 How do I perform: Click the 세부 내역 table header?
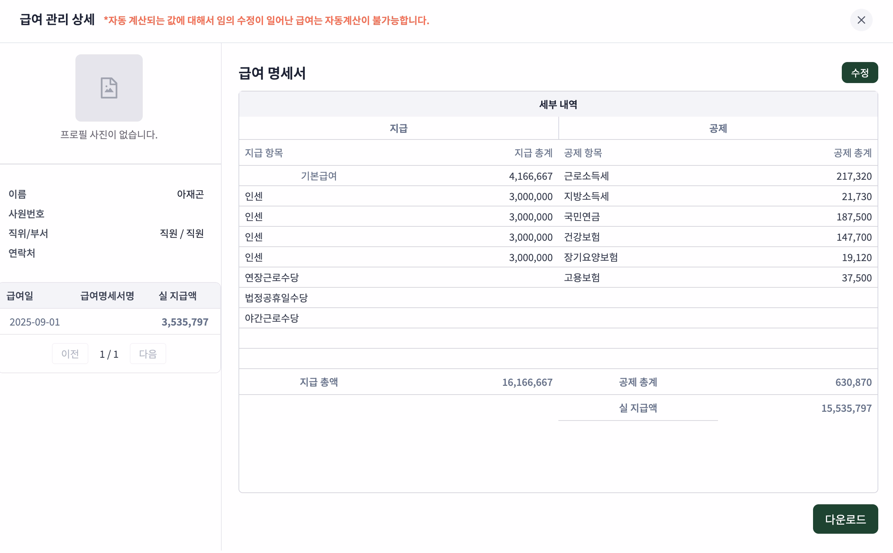(x=558, y=104)
